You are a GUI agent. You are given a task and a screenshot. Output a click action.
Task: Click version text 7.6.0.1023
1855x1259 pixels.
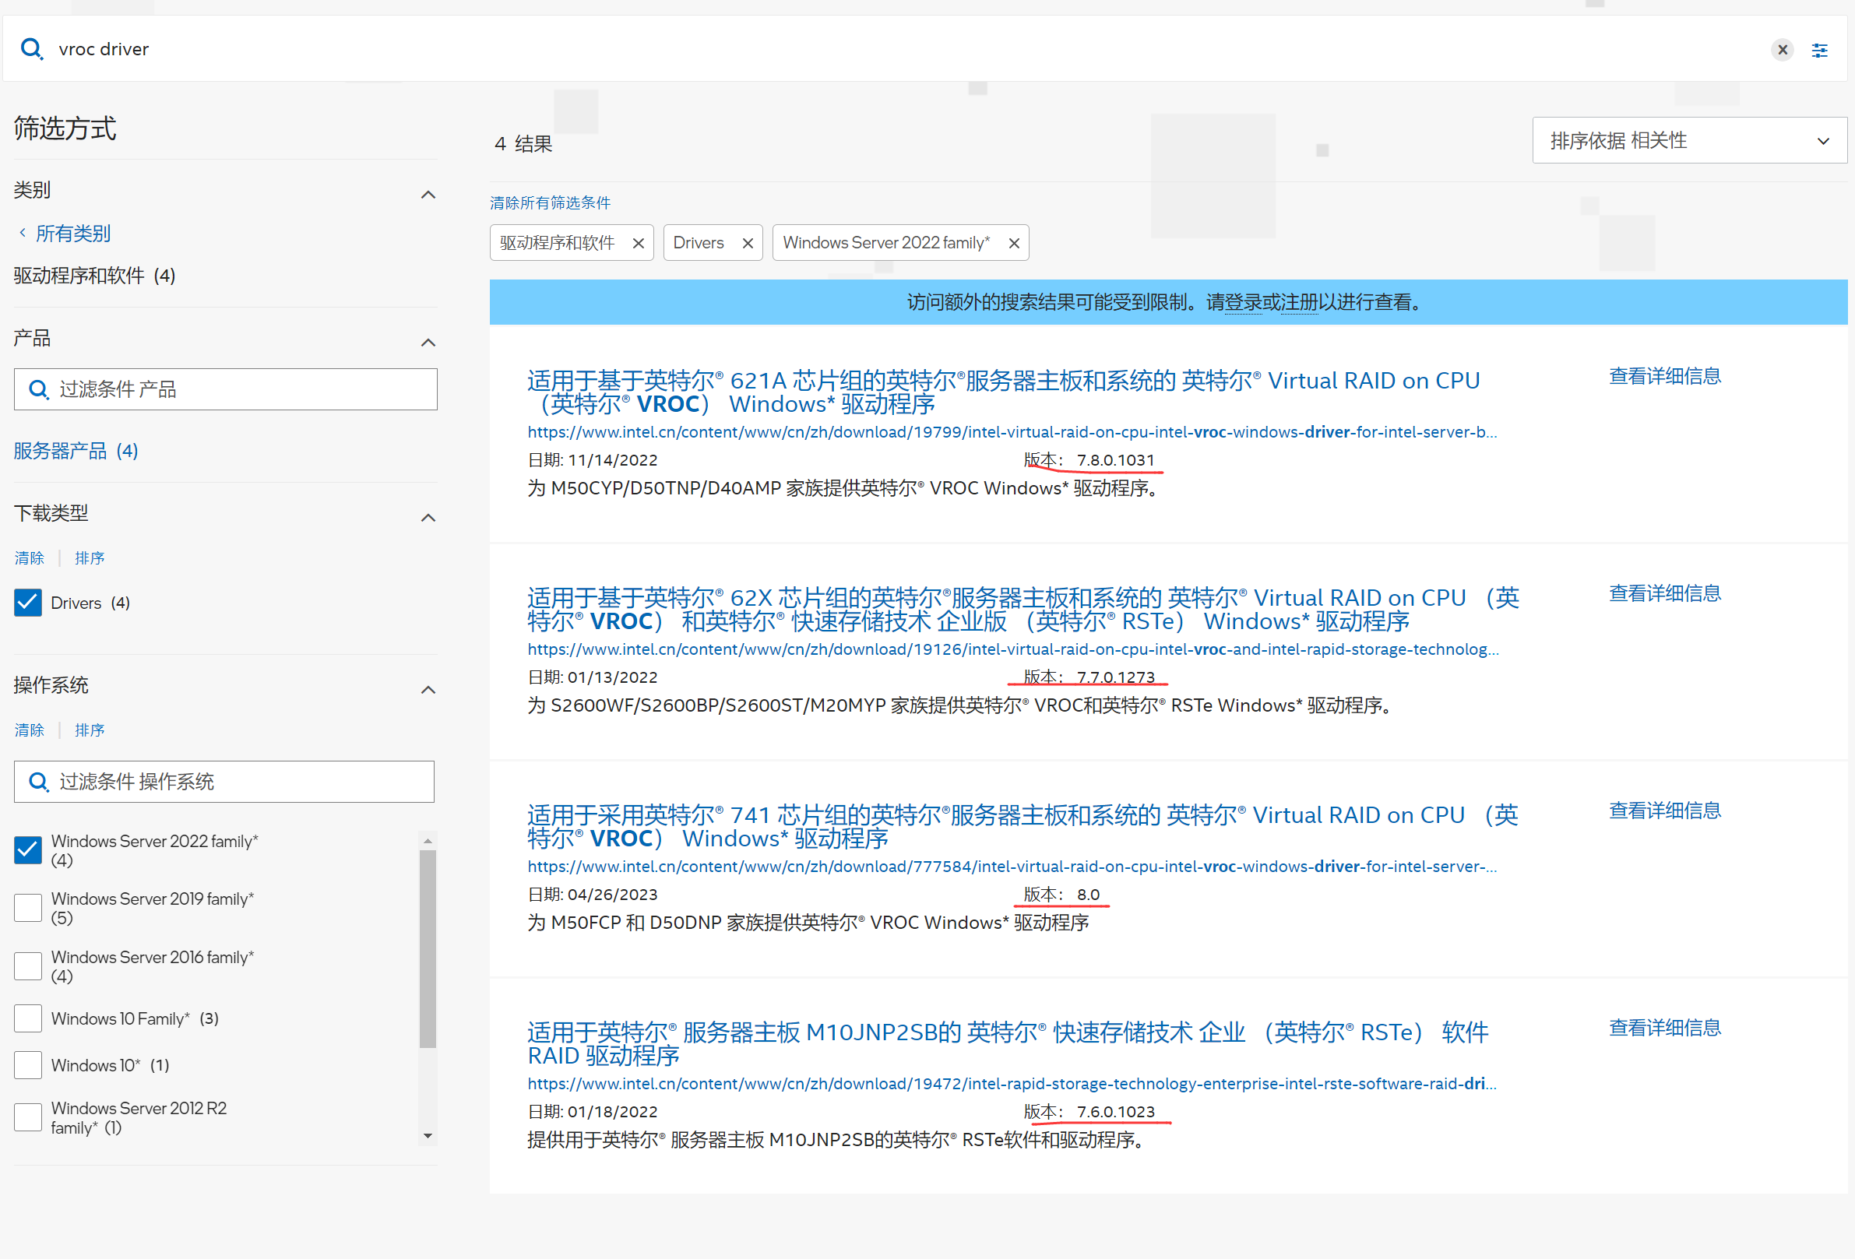coord(1115,1111)
